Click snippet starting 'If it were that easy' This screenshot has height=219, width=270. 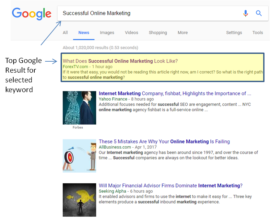tap(163, 75)
